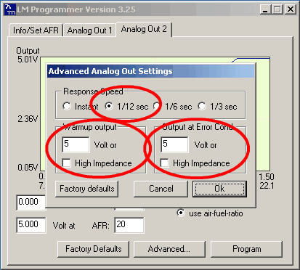The width and height of the screenshot is (300, 270).
Task: Click the Output at Error Condition voltage field
Action: 174,144
